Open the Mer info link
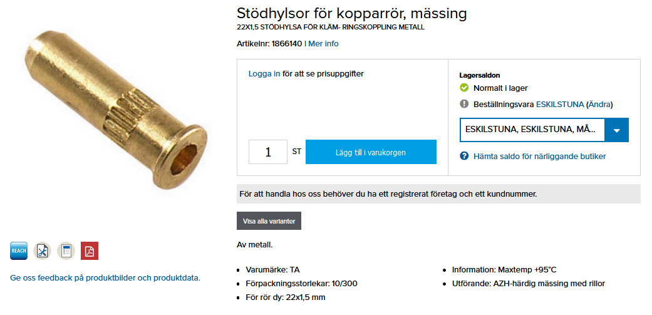Image resolution: width=652 pixels, height=315 pixels. [x=323, y=44]
